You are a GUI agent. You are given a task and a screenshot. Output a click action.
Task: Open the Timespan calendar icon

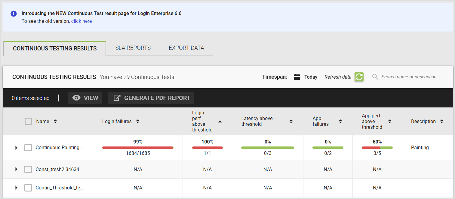[297, 77]
